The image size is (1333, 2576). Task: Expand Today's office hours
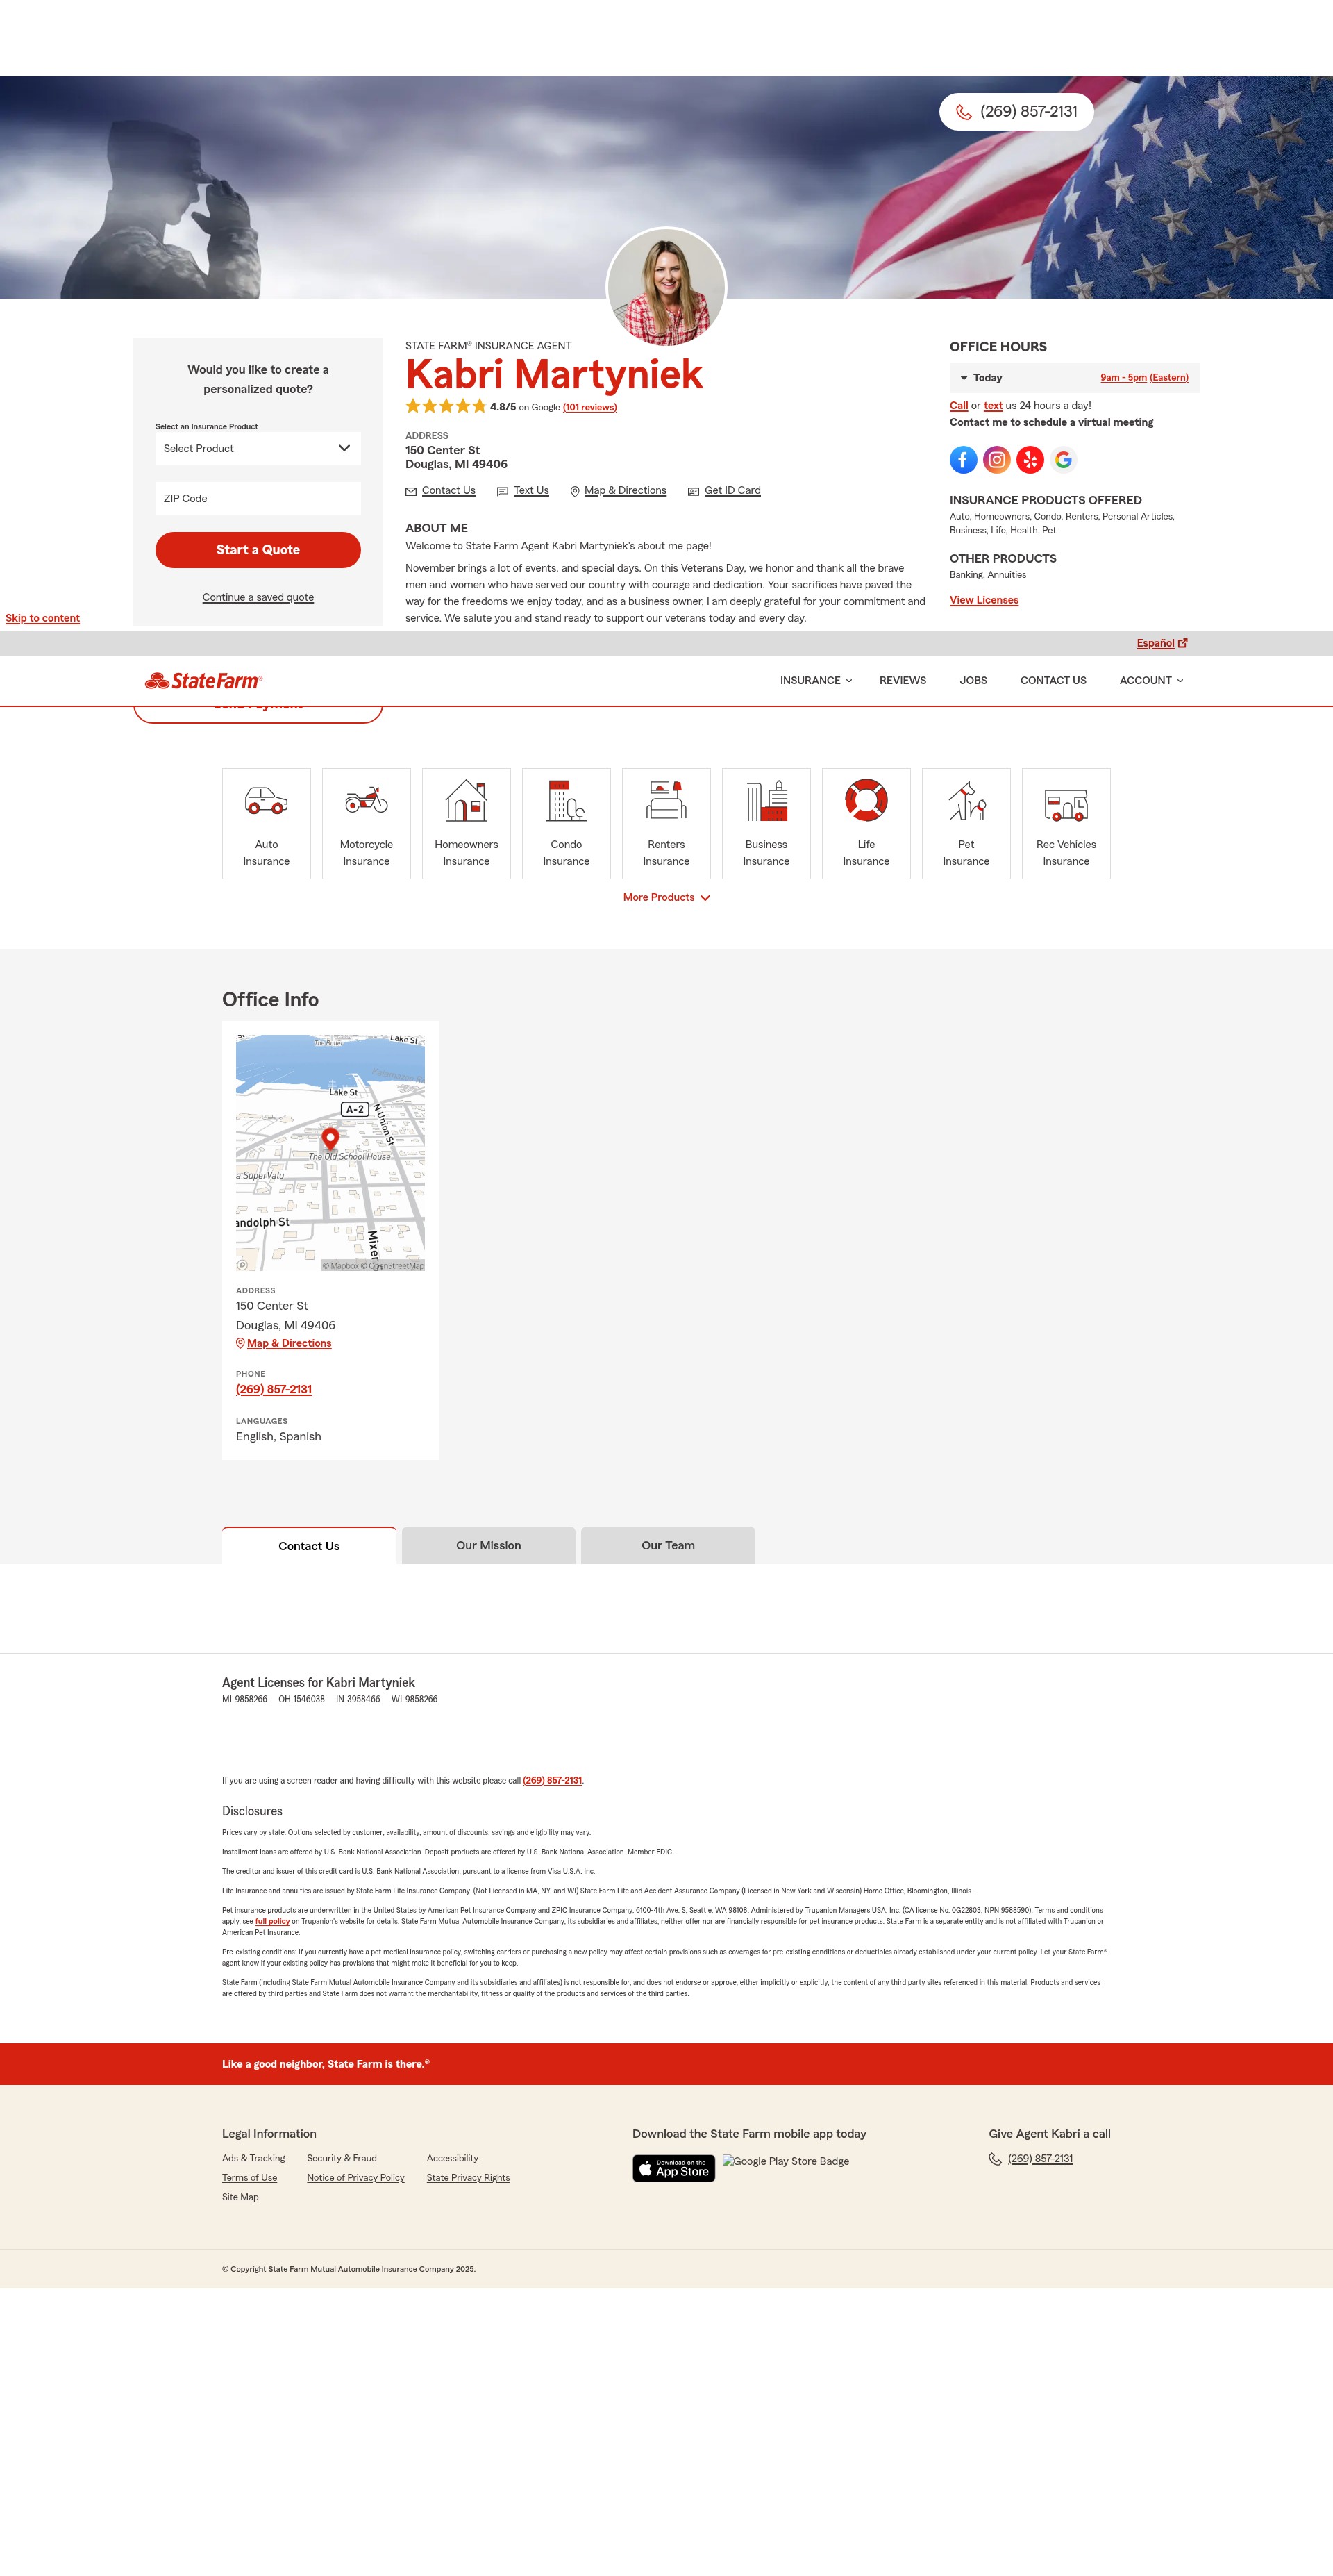coord(1074,378)
